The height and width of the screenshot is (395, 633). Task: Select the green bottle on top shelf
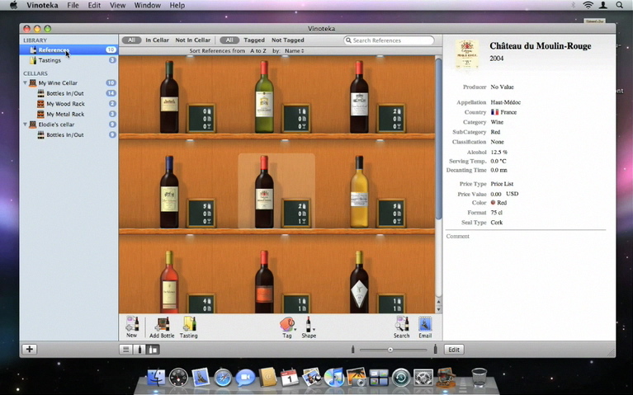264,96
